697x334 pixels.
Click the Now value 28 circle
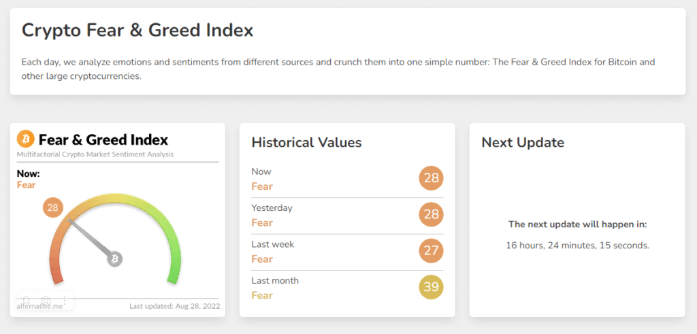(x=431, y=179)
